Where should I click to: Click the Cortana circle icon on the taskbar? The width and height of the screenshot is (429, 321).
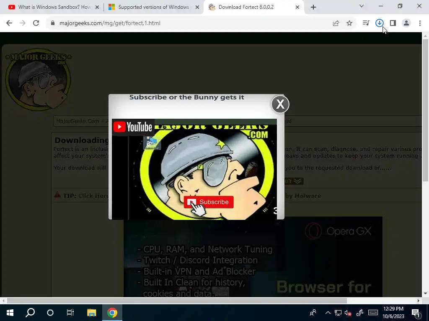point(50,313)
